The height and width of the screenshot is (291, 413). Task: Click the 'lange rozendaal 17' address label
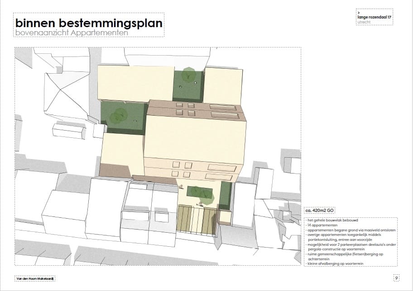pyautogui.click(x=374, y=17)
